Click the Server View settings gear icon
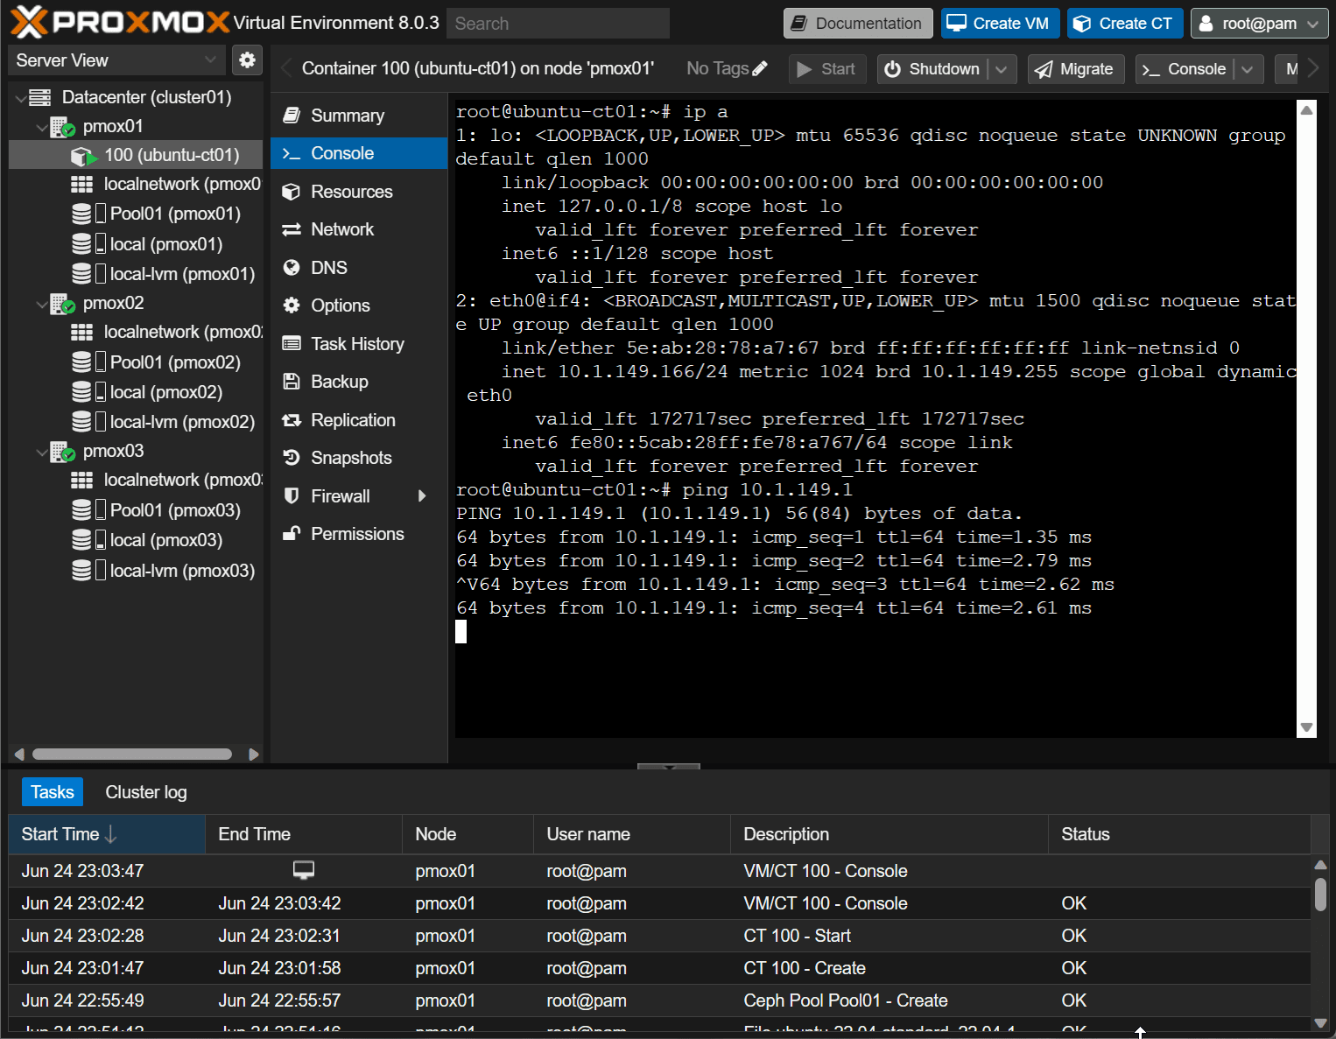This screenshot has width=1336, height=1039. click(247, 60)
